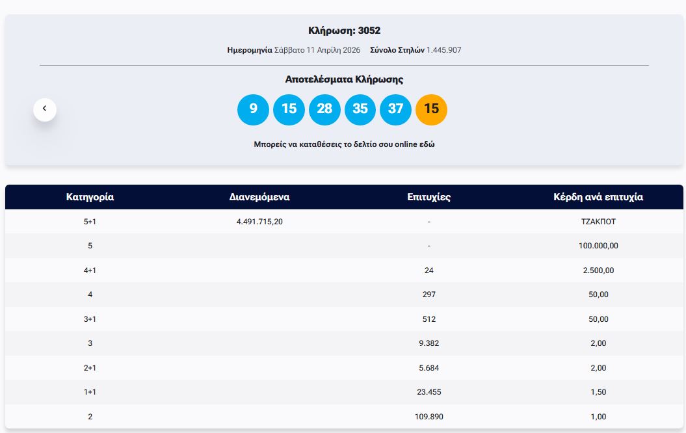Select the 4+1 category row label
Screen dimensions: 686x433
coord(90,270)
